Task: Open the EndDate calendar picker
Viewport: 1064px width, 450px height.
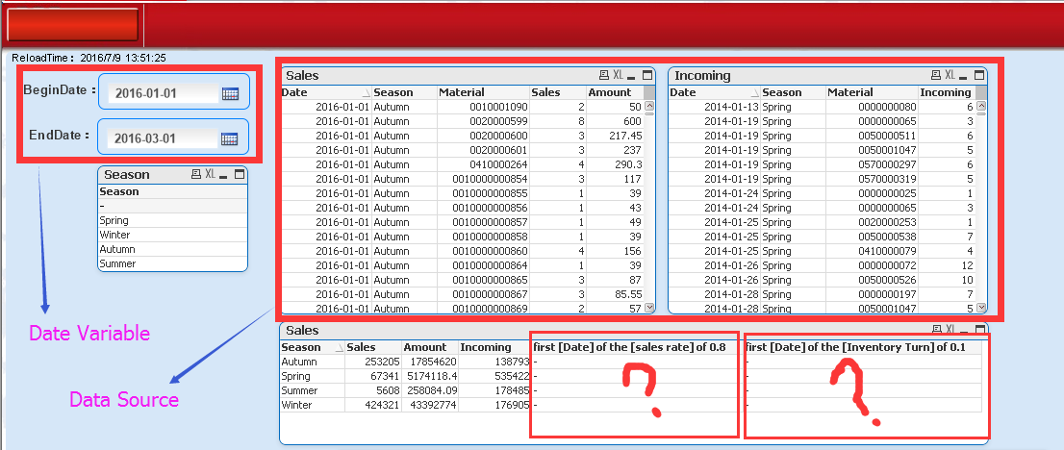Action: [229, 138]
